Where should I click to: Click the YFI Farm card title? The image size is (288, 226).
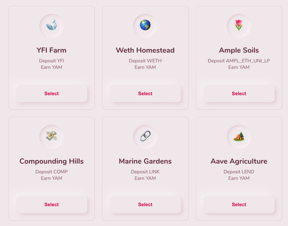(51, 50)
